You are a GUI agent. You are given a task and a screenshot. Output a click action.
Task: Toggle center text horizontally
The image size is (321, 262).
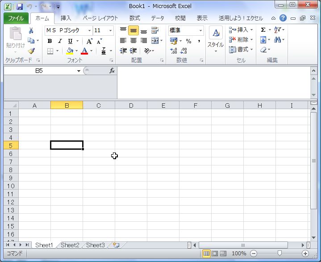coord(133,41)
